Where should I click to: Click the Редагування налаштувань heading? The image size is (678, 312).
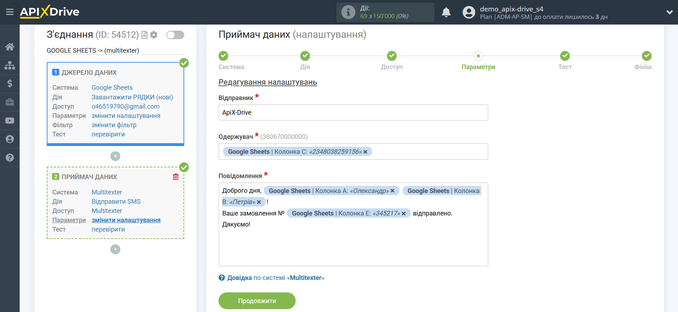point(268,82)
